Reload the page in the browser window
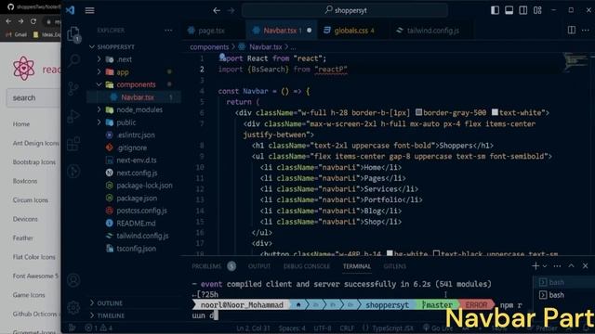Screen dimensions: 595x334 coord(33,21)
